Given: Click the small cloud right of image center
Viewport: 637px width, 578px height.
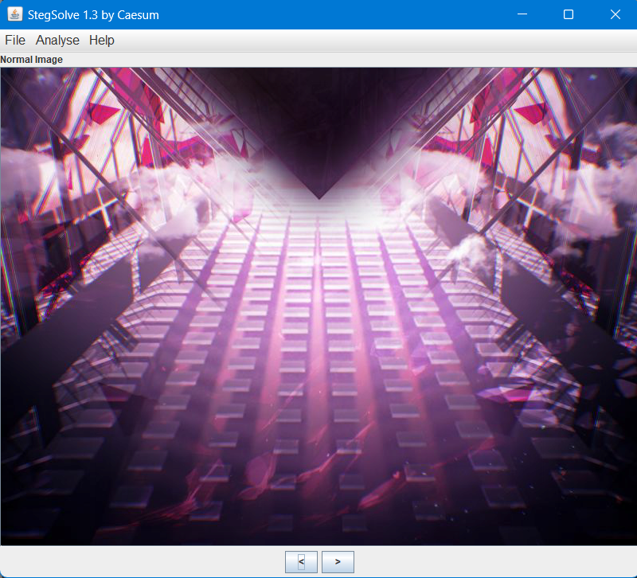Looking at the screenshot, I should coord(468,253).
